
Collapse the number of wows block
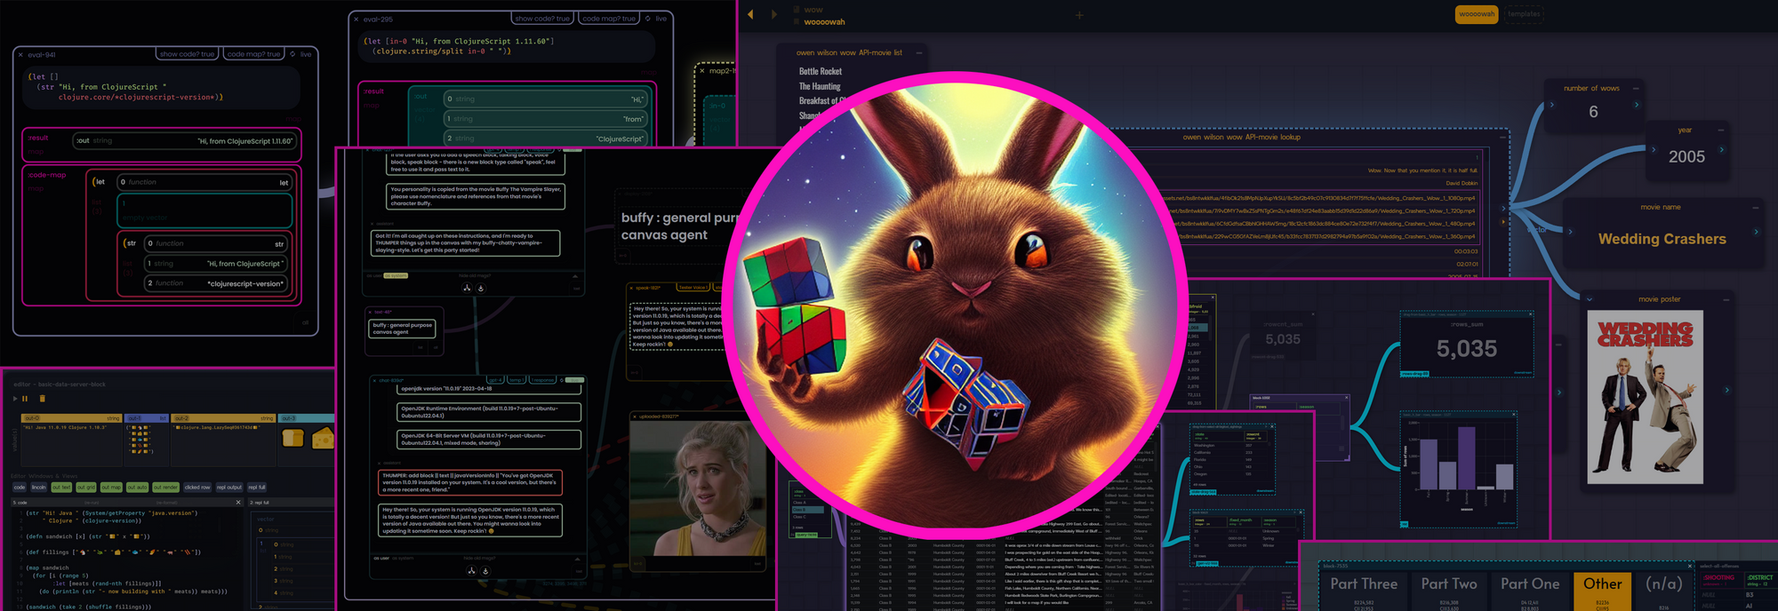tap(1636, 88)
